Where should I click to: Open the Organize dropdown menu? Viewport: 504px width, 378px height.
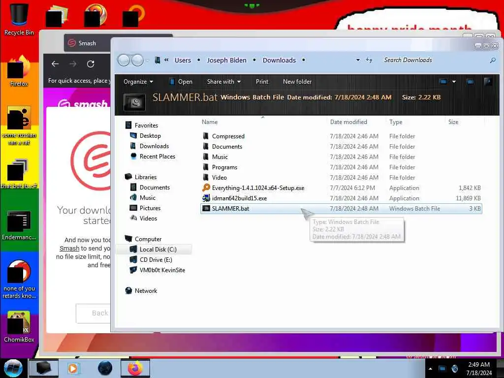pos(138,82)
